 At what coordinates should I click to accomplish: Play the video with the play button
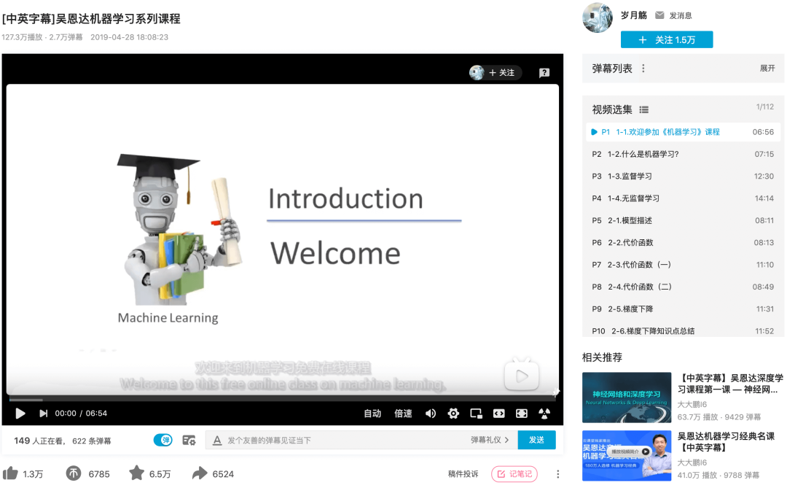point(20,413)
